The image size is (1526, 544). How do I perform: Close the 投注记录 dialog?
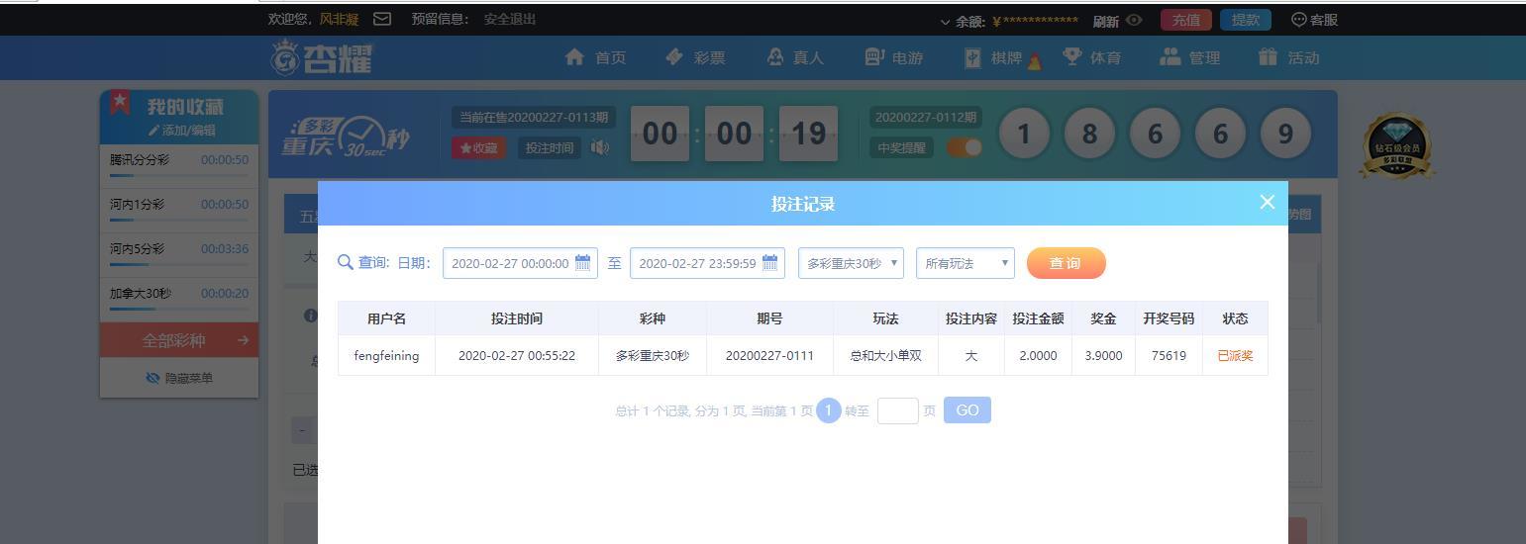[x=1267, y=202]
